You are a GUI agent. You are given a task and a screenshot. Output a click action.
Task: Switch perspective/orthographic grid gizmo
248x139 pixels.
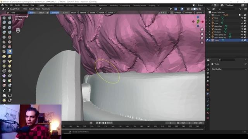pos(202,43)
